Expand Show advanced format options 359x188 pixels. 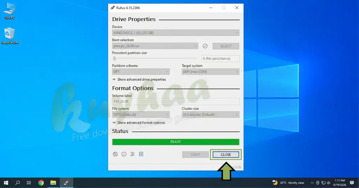point(138,123)
